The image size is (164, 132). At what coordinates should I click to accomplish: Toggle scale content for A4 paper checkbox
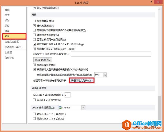tap(34, 44)
